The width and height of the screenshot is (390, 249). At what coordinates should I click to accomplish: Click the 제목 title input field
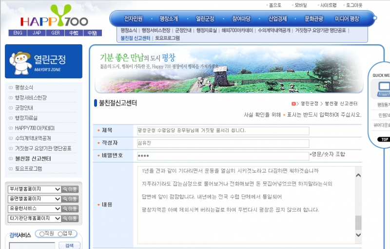point(223,131)
